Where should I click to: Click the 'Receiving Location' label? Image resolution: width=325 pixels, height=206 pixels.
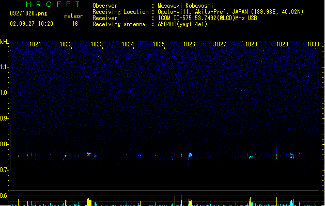tap(120, 12)
